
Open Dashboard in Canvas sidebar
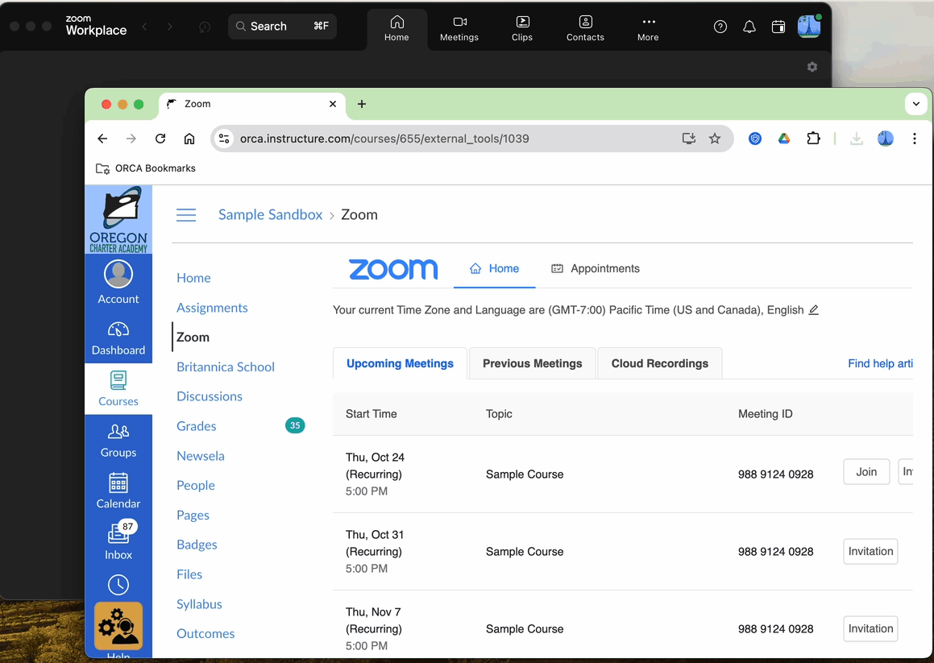[118, 339]
